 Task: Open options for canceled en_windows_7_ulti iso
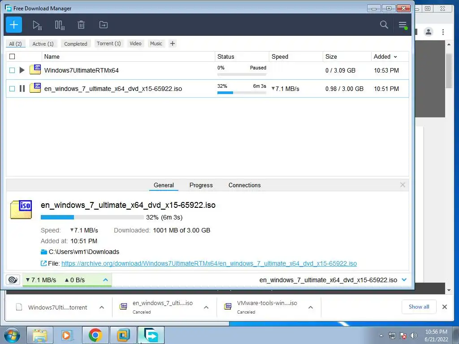pyautogui.click(x=206, y=307)
